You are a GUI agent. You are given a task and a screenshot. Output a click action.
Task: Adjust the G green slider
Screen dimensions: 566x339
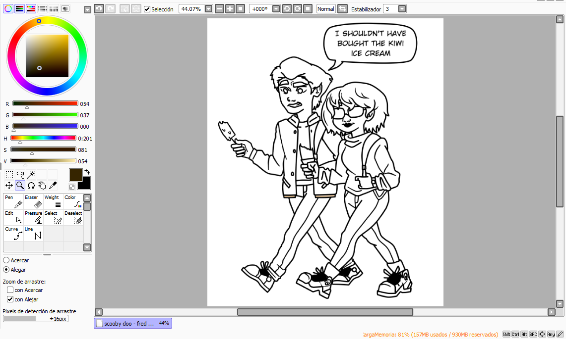[45, 115]
